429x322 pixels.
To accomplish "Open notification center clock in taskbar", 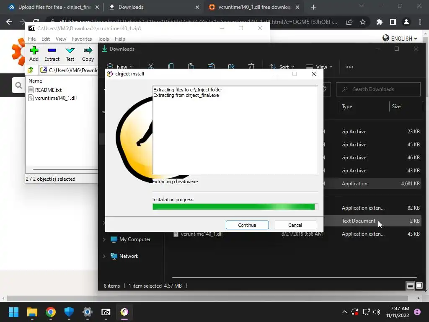I will (398, 312).
